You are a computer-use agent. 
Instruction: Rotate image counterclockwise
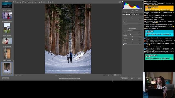click(x=49, y=2)
